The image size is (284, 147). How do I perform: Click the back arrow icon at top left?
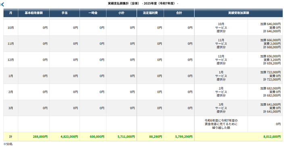(2, 4)
